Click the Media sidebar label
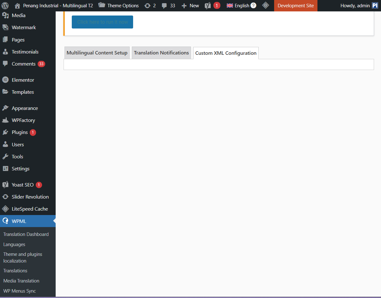Viewport: 381px width, 298px height. pyautogui.click(x=19, y=15)
